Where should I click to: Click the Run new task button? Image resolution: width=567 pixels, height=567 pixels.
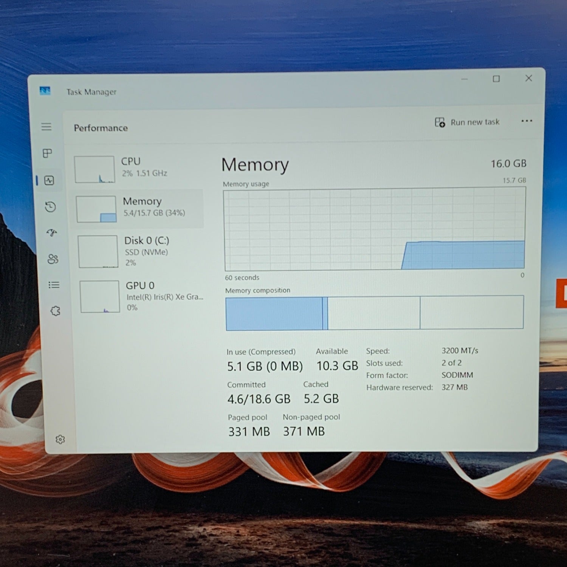[467, 122]
